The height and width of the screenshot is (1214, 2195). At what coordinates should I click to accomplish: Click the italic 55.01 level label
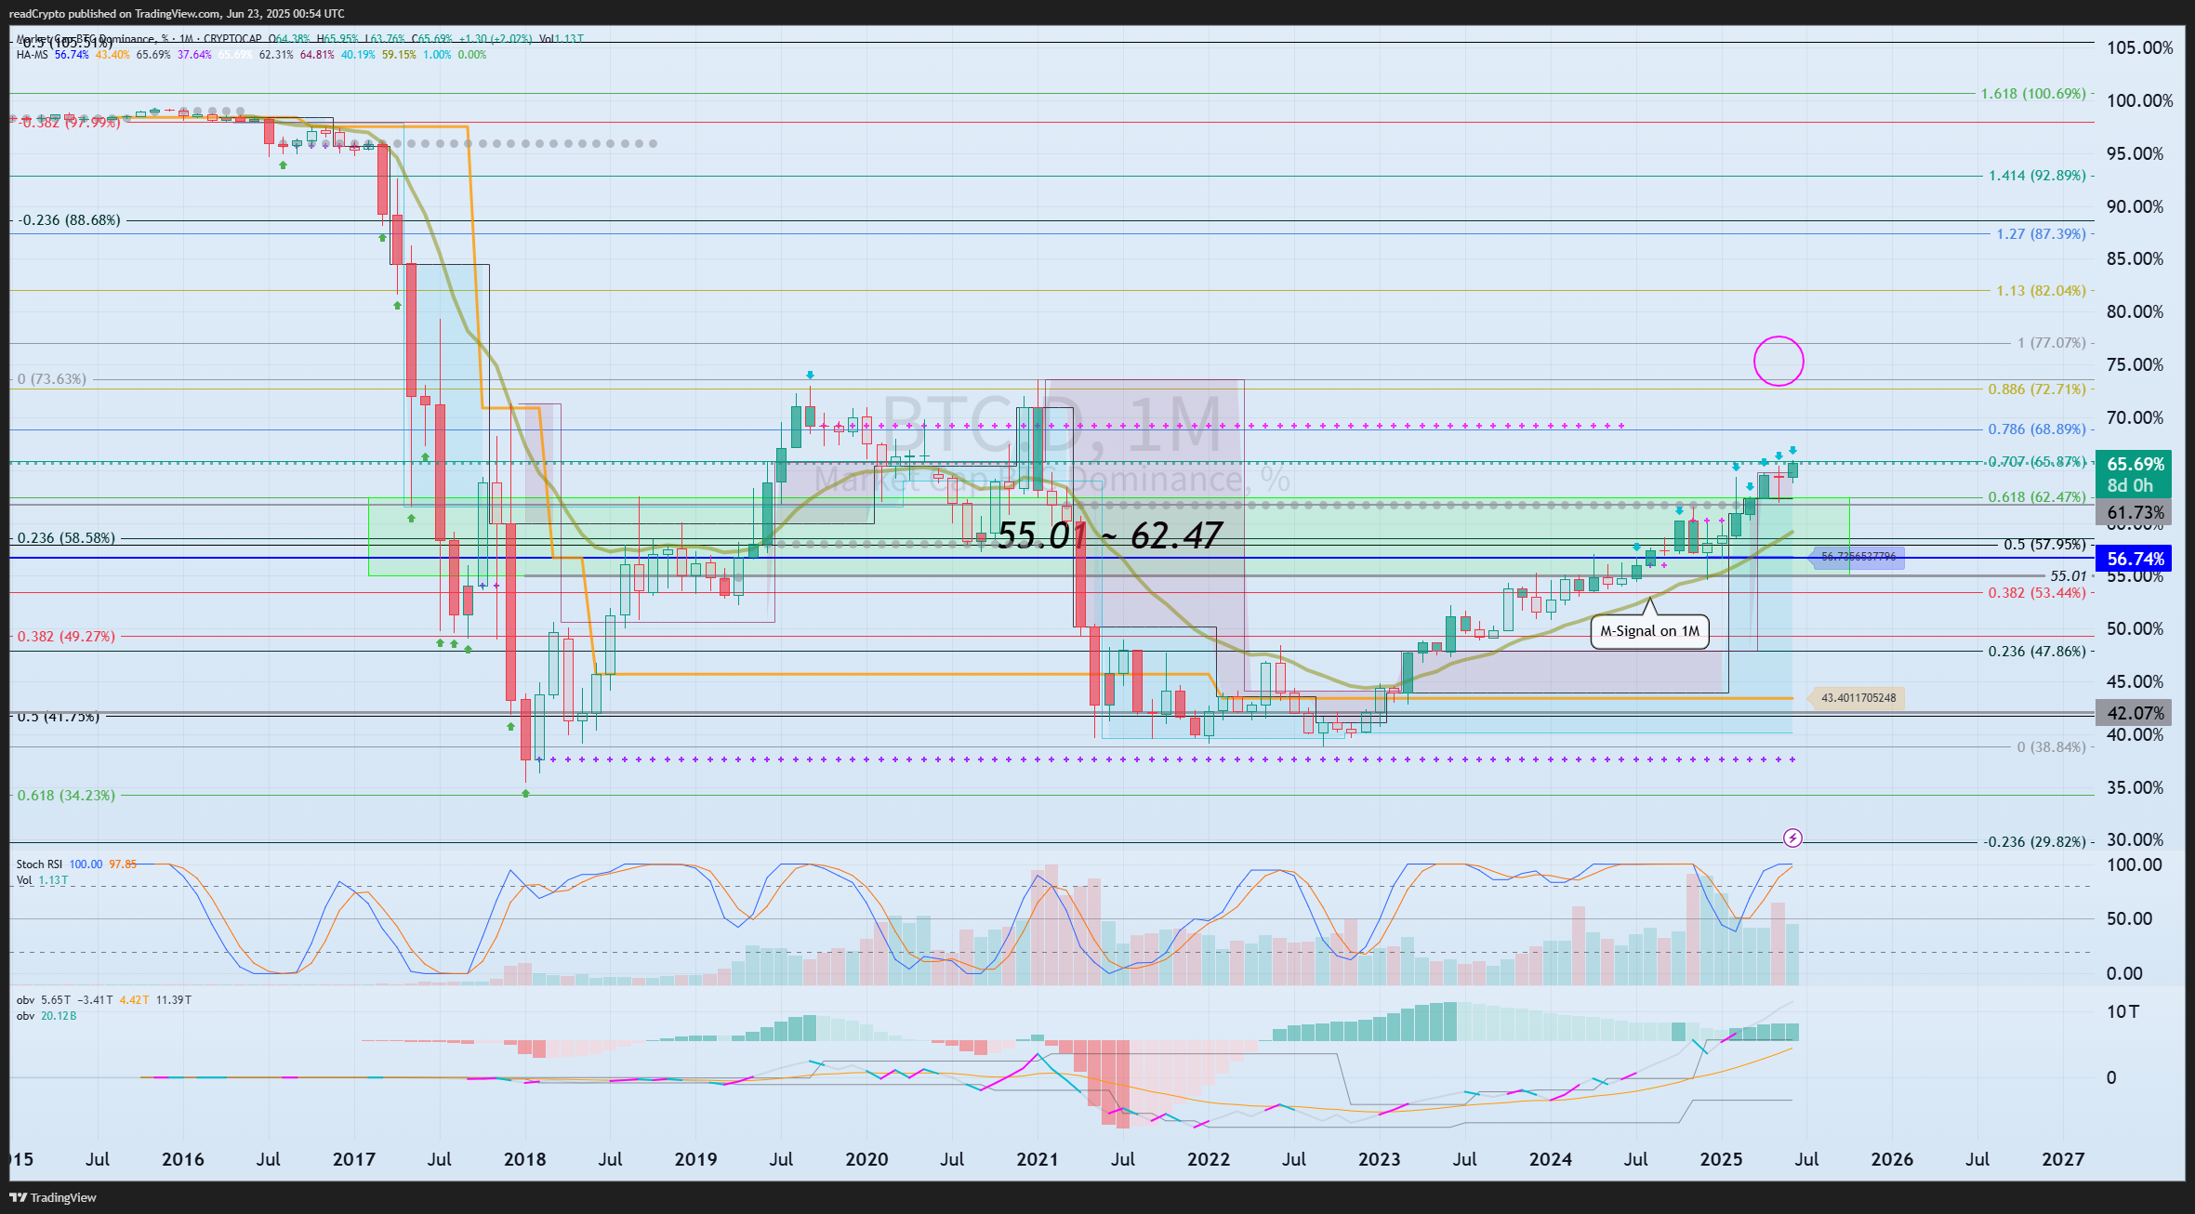(x=2069, y=576)
